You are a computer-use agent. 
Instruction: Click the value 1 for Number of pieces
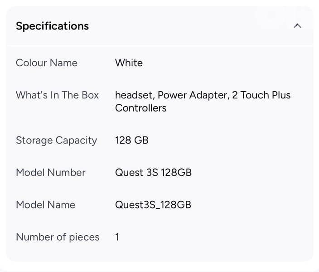pyautogui.click(x=117, y=237)
